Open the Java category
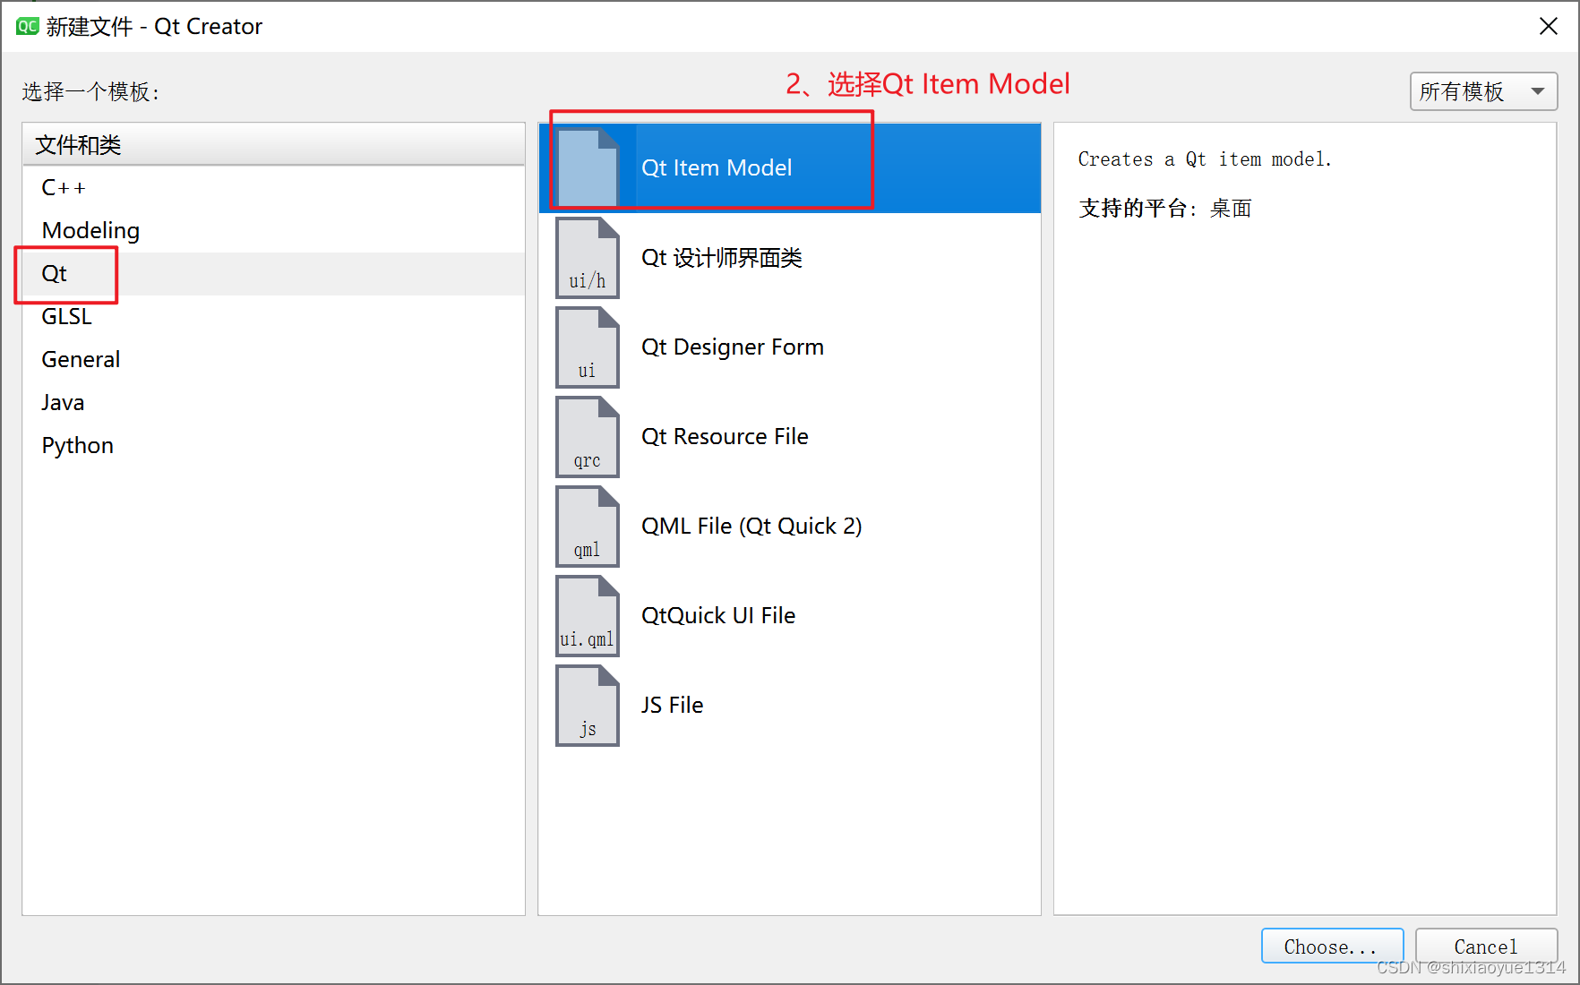 (62, 402)
